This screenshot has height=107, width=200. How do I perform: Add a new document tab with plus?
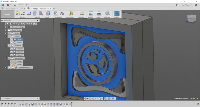[x=54, y=8]
